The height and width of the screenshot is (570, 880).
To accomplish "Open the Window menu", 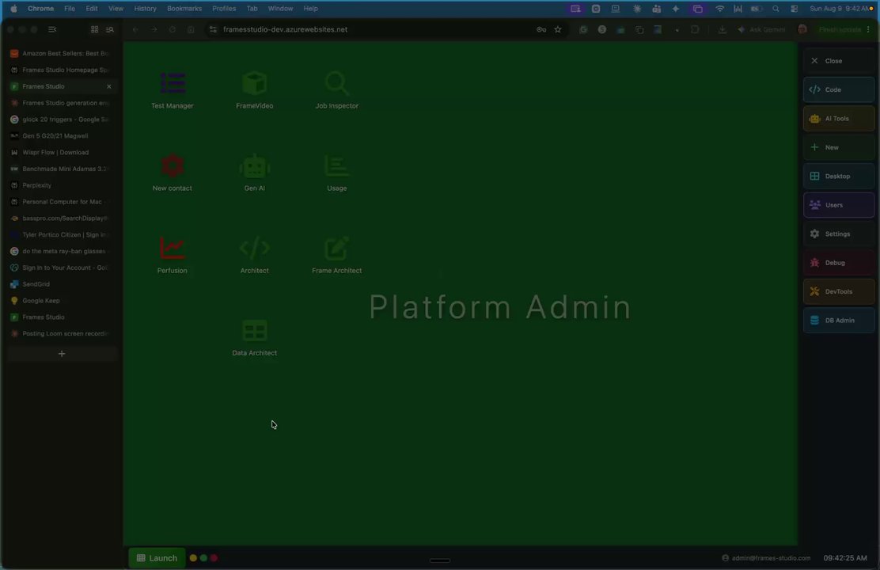I will pyautogui.click(x=280, y=9).
